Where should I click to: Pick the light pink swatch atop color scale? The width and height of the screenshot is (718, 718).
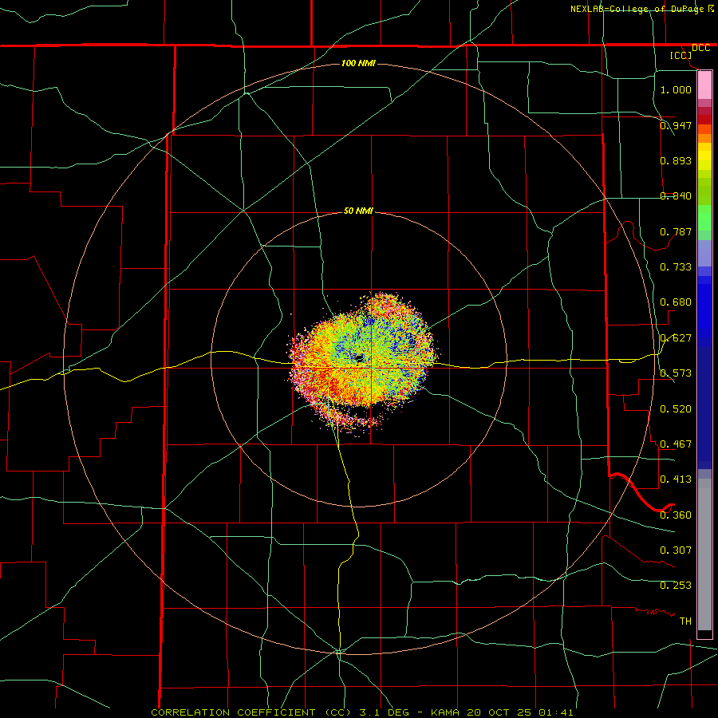coord(704,85)
